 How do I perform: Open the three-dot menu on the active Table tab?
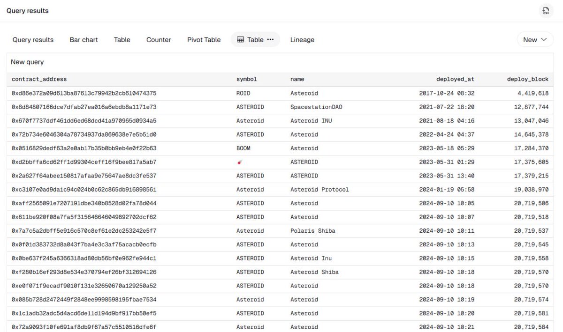point(270,40)
